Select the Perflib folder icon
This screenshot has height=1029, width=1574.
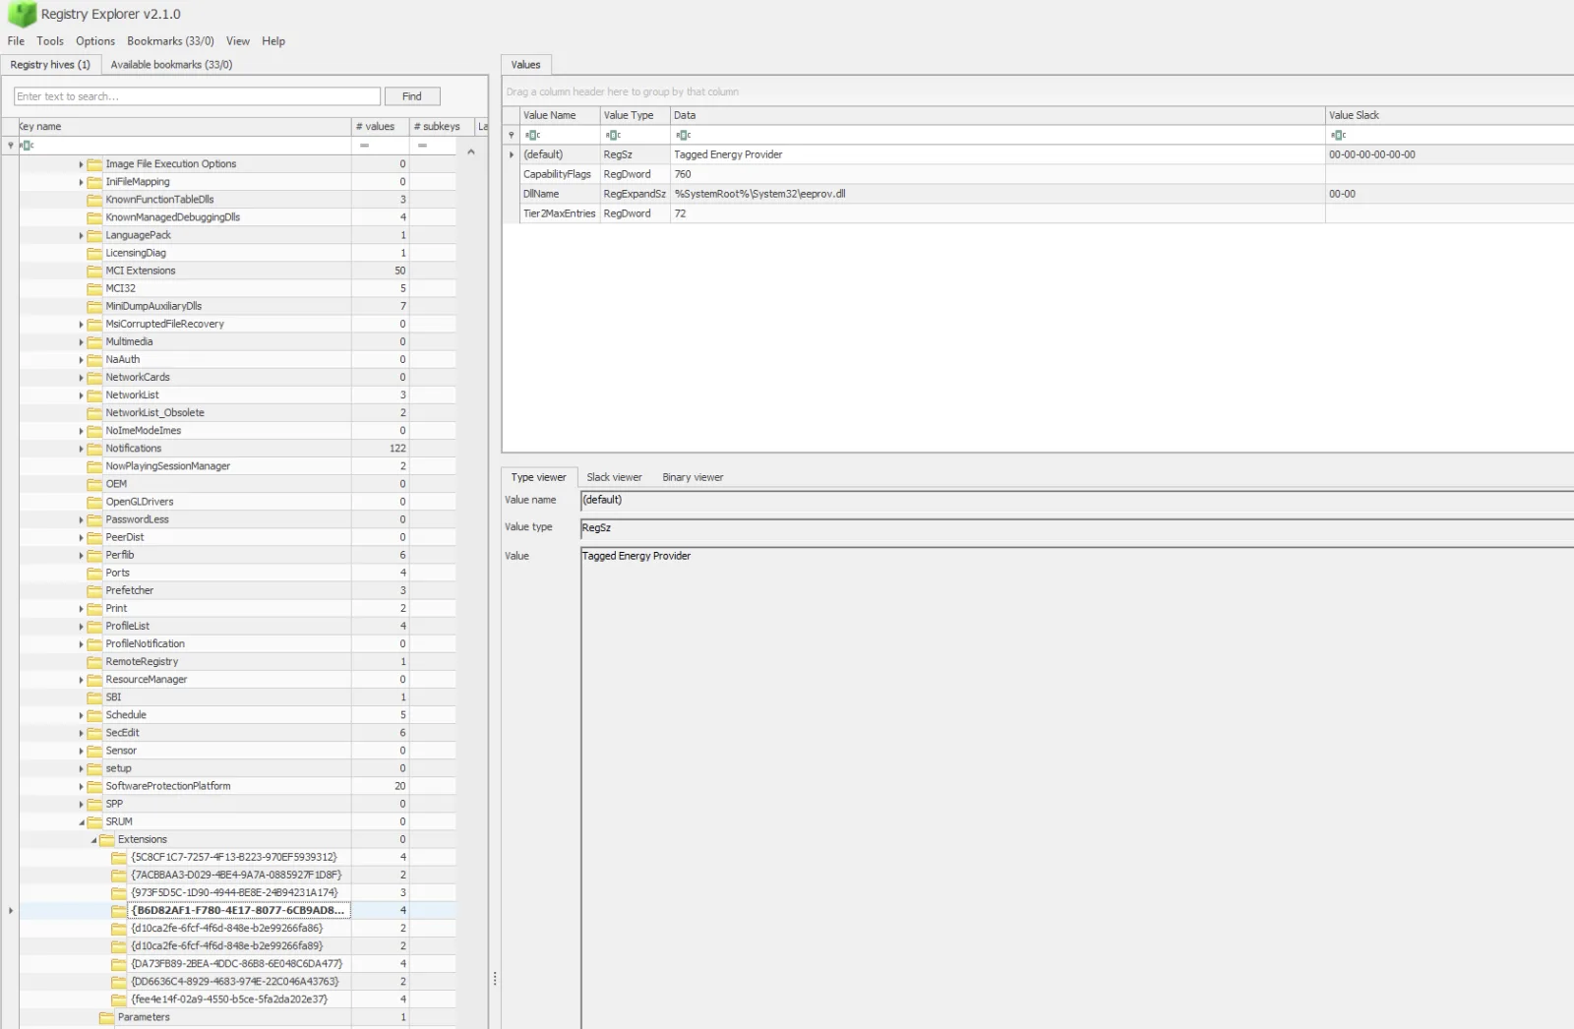94,555
